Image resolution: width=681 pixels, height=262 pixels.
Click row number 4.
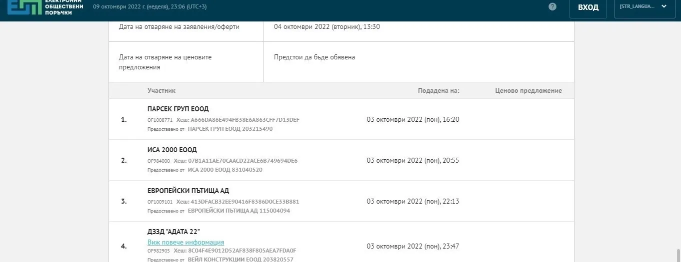pyautogui.click(x=124, y=246)
